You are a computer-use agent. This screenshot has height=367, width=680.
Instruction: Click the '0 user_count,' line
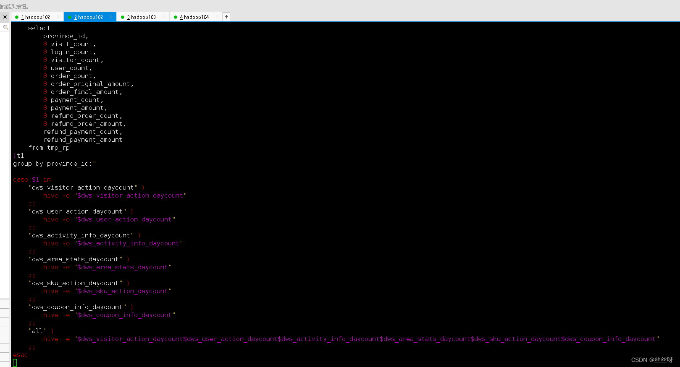point(67,68)
